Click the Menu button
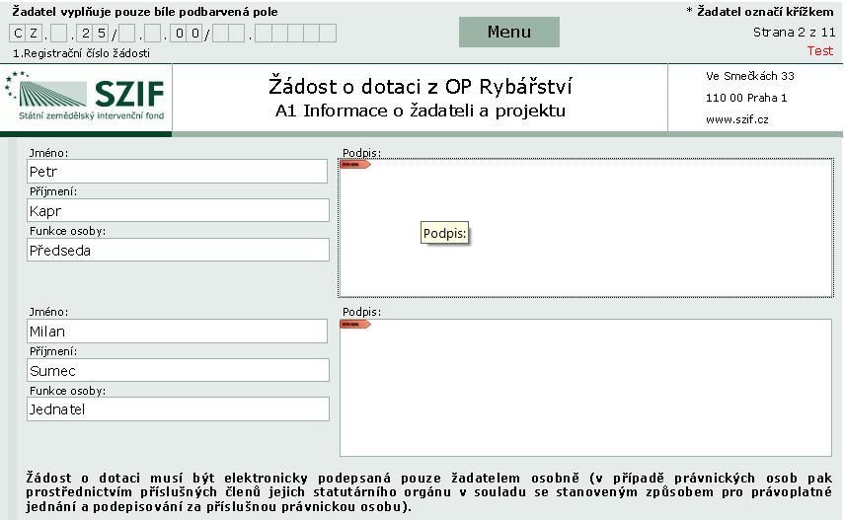 pos(508,32)
